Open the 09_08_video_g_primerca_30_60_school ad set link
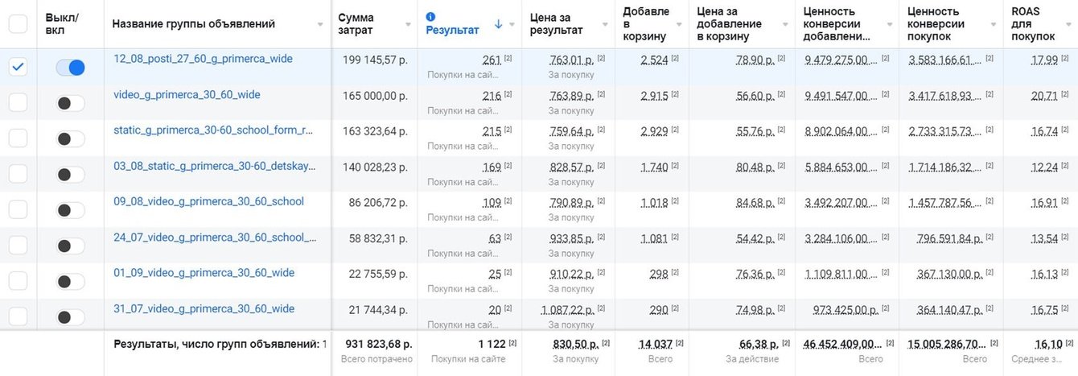 click(208, 201)
